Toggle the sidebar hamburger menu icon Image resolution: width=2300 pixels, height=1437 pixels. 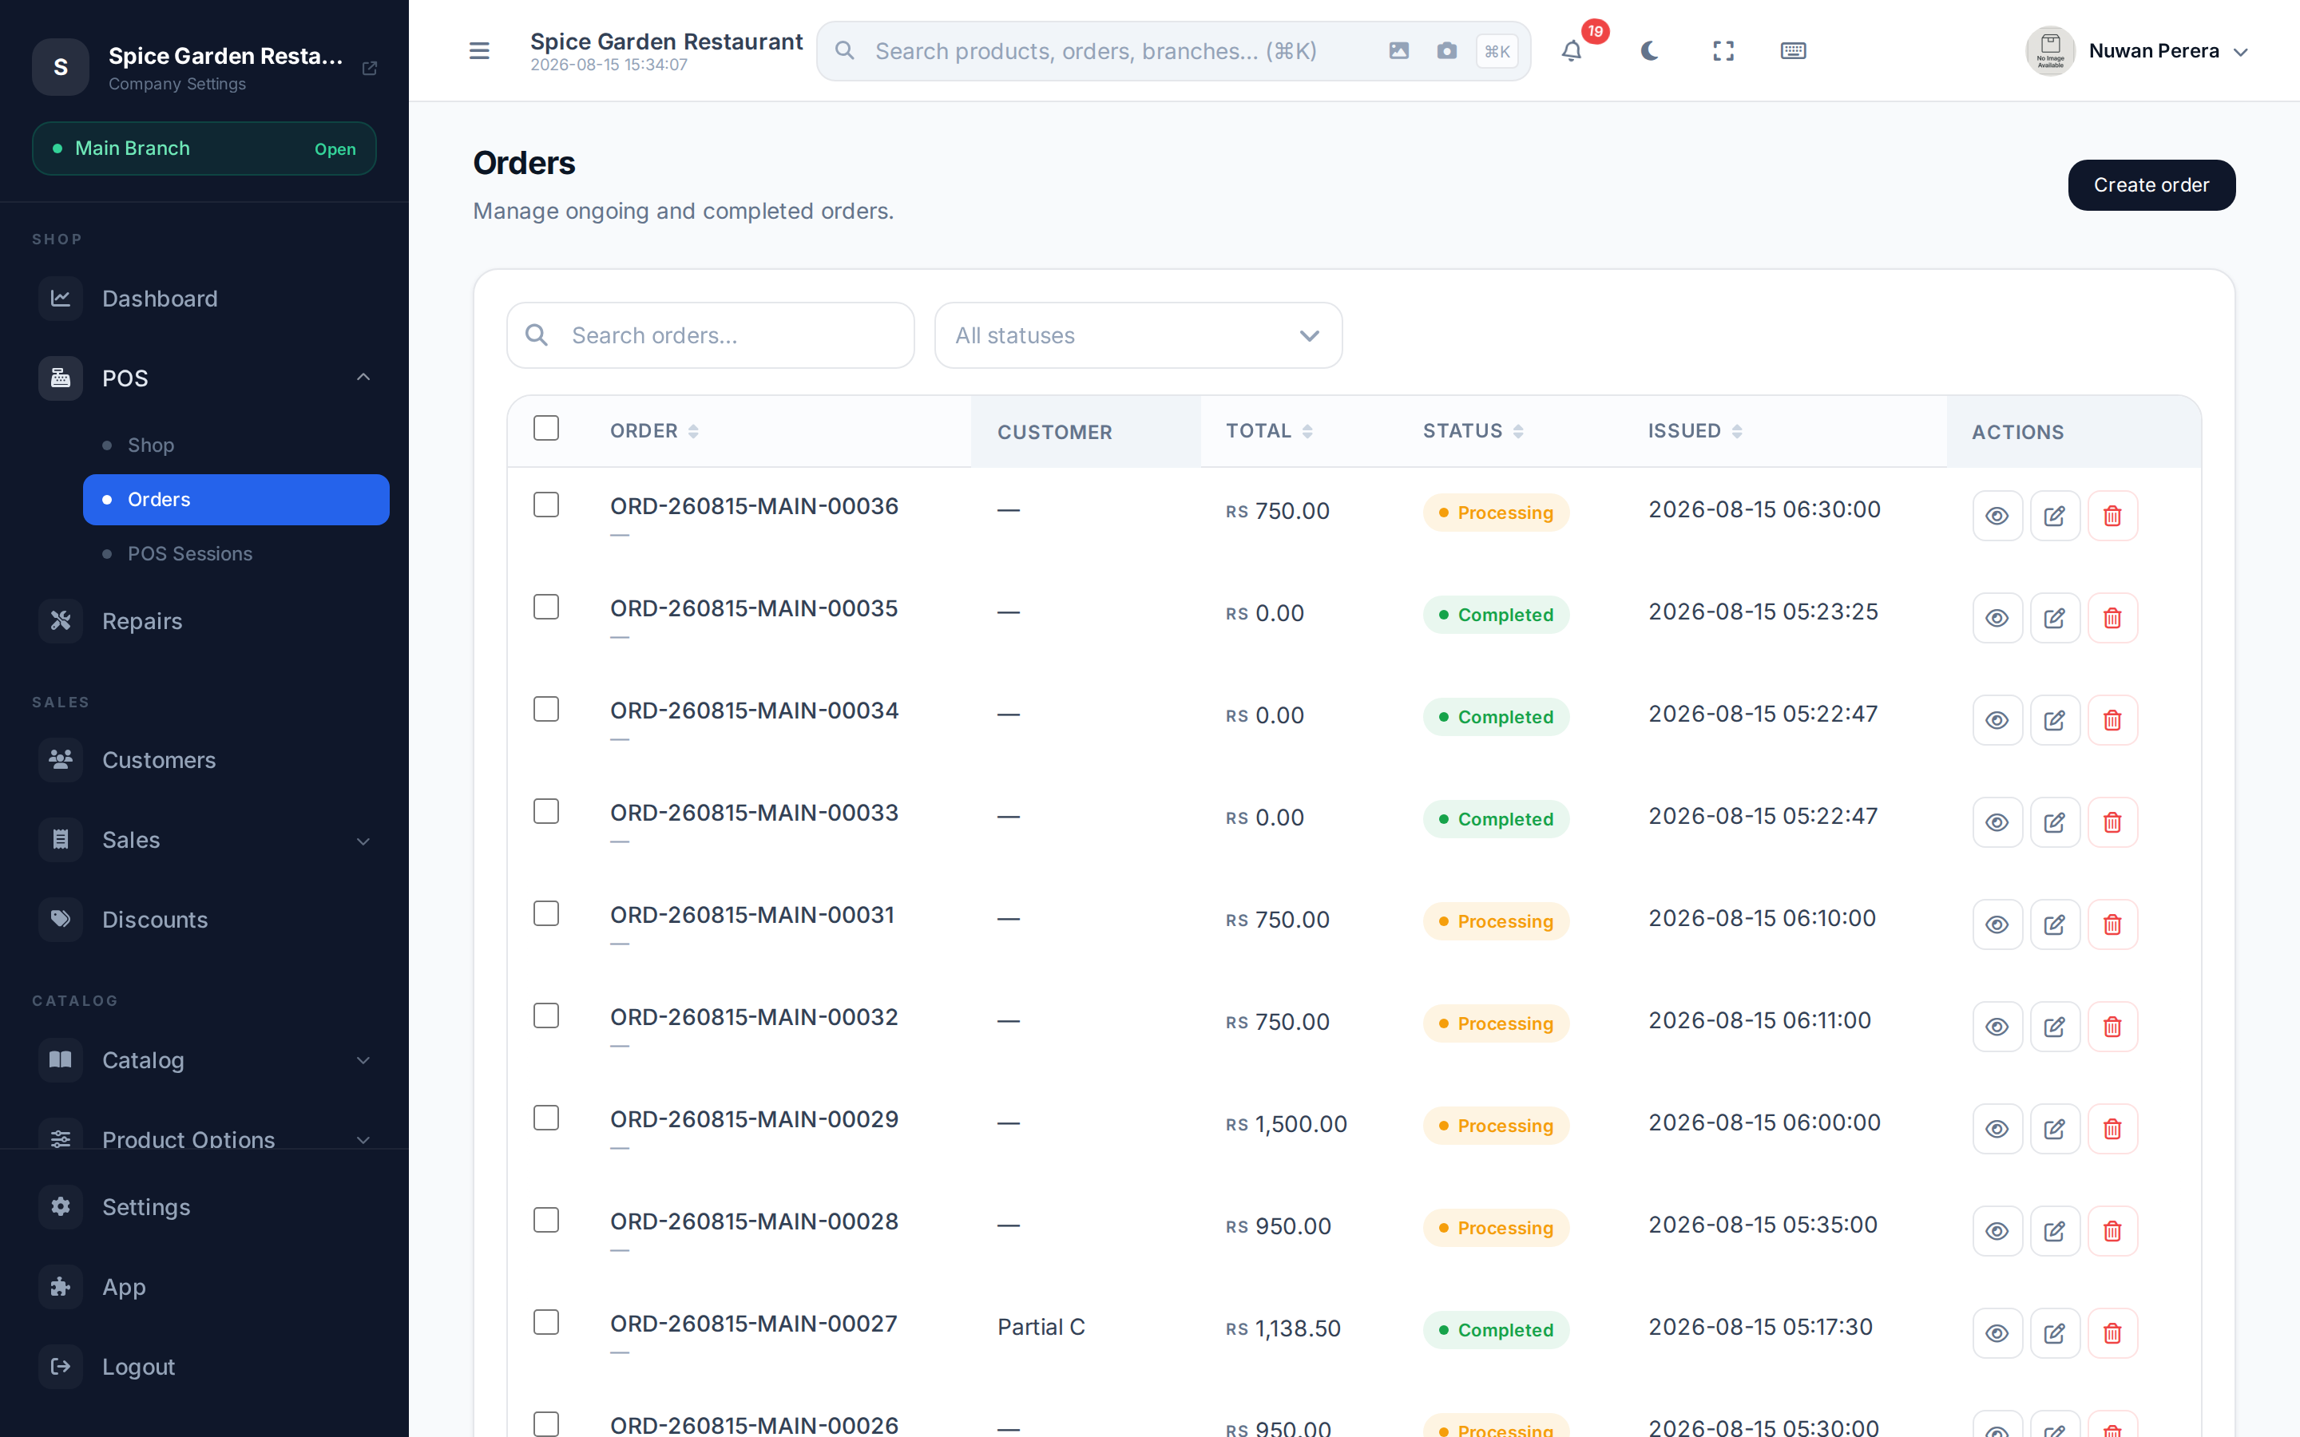(479, 50)
